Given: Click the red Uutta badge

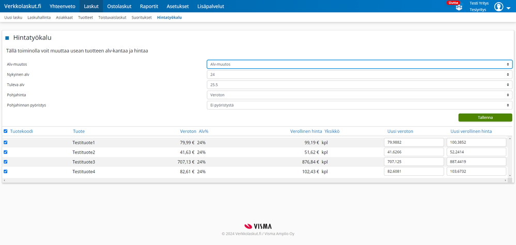Looking at the screenshot, I should click(453, 2).
